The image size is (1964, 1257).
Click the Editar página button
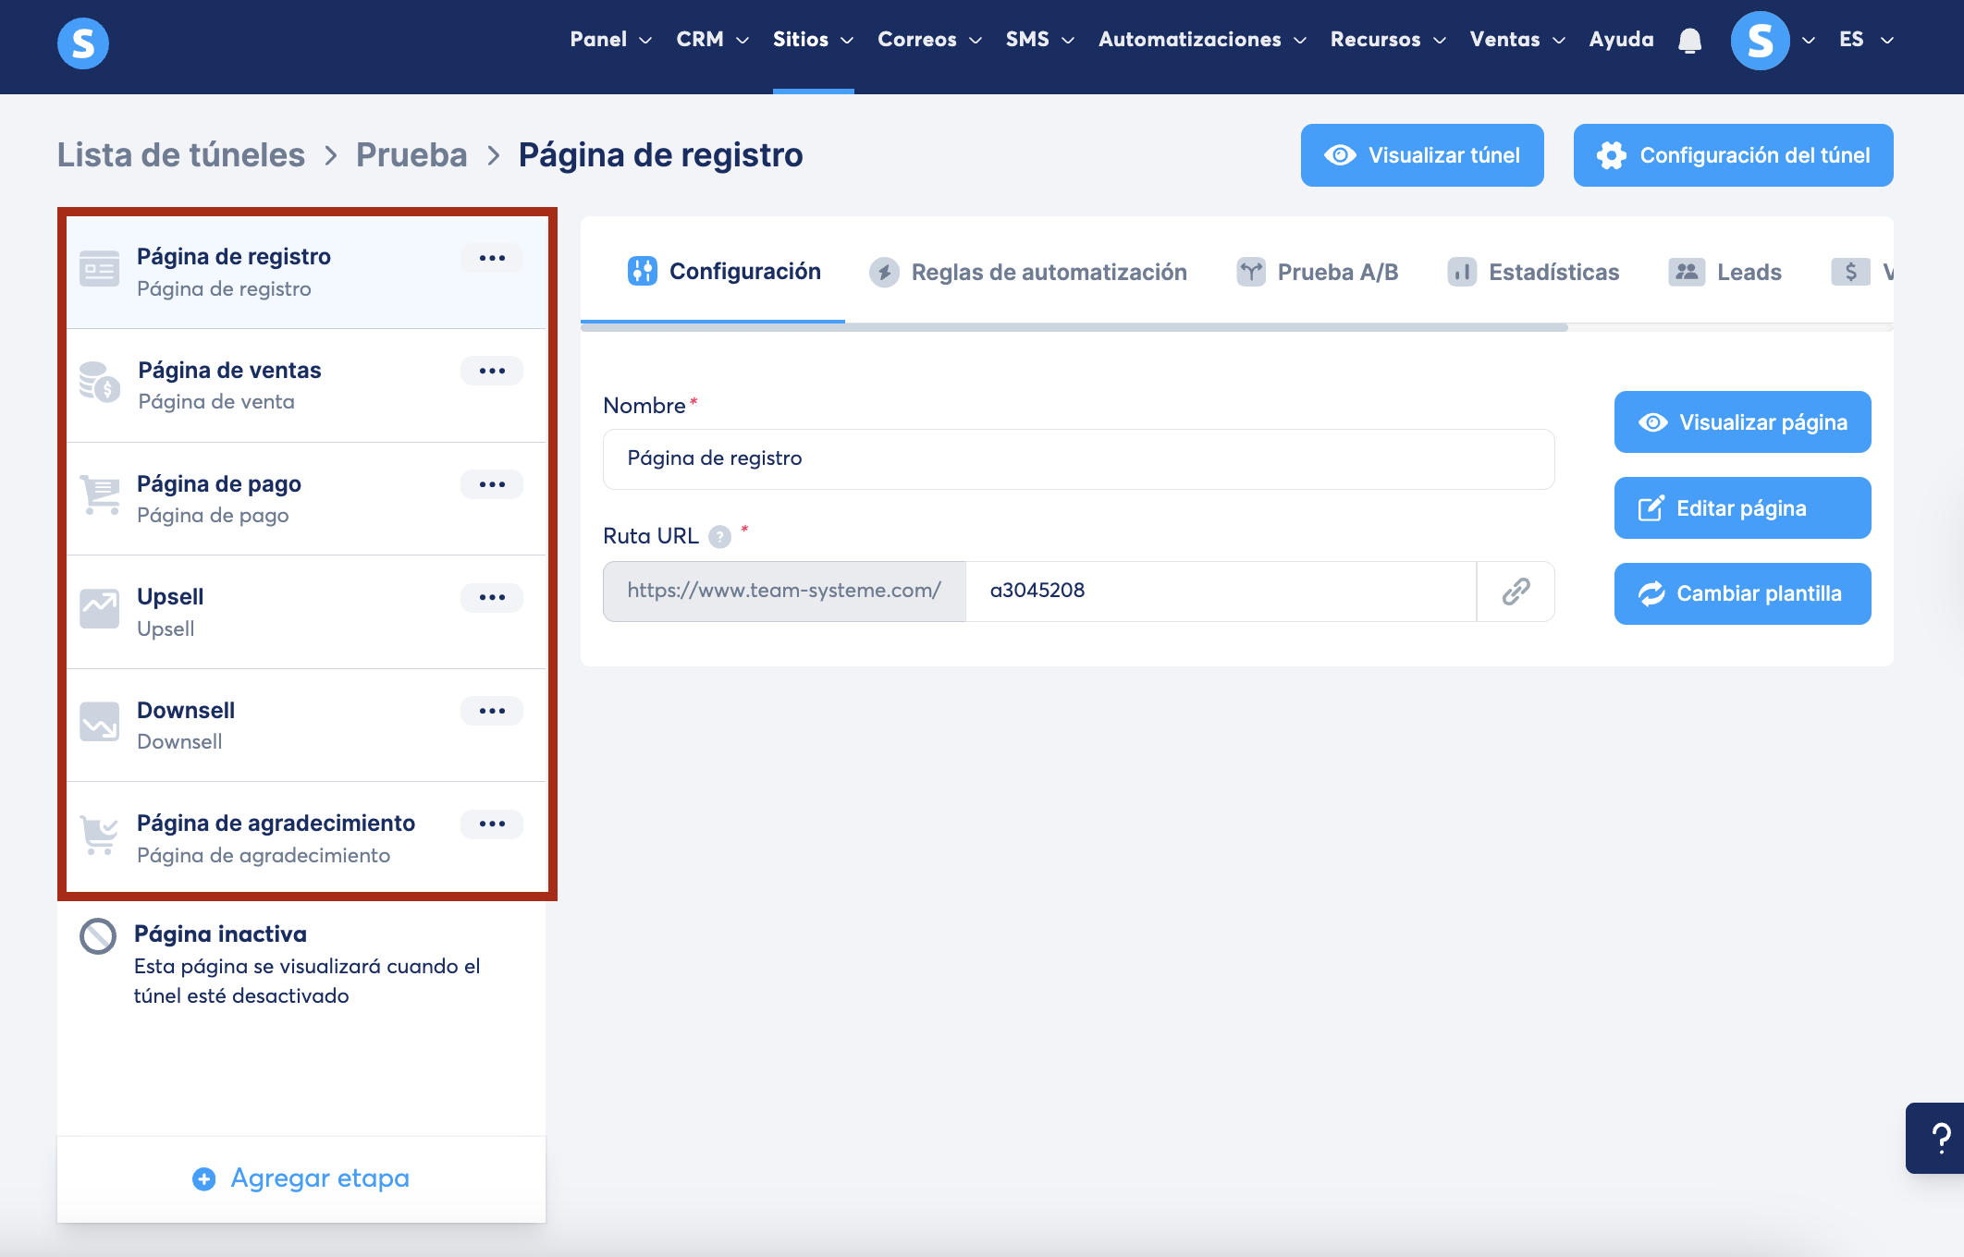pos(1742,508)
